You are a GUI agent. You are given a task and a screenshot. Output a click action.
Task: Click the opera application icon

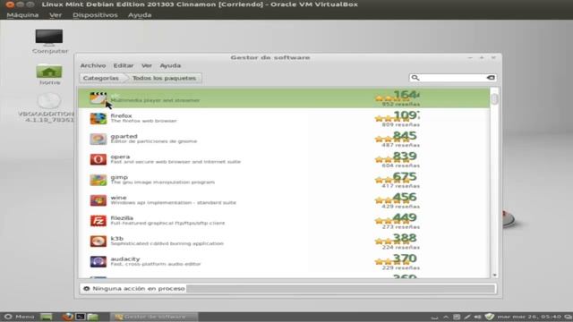point(98,159)
